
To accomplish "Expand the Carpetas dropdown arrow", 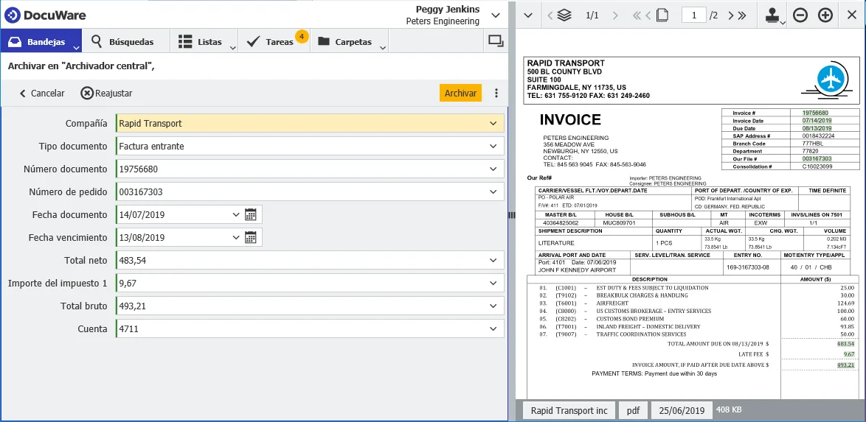I will [x=384, y=47].
